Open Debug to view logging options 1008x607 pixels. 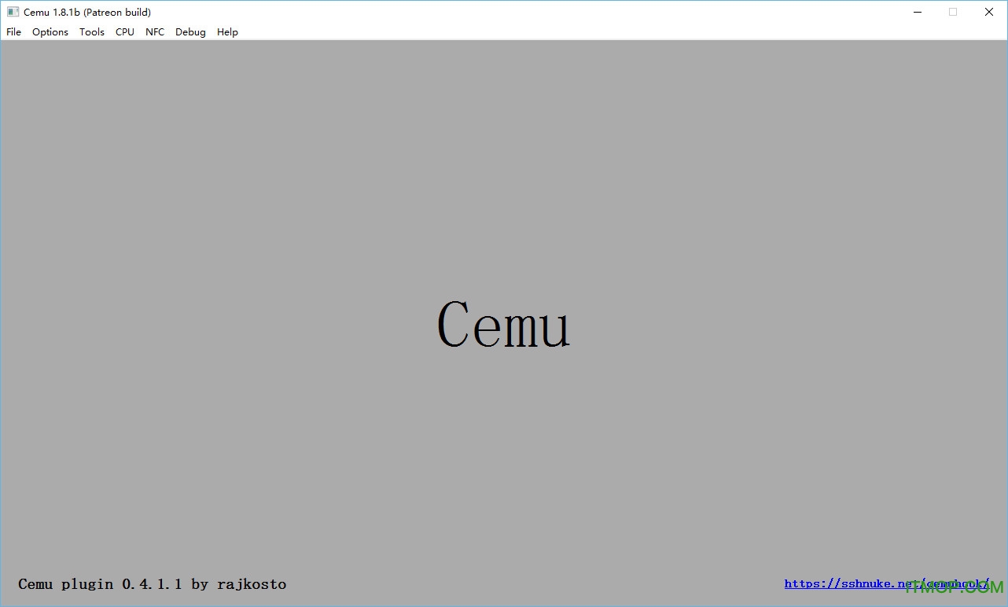point(190,32)
